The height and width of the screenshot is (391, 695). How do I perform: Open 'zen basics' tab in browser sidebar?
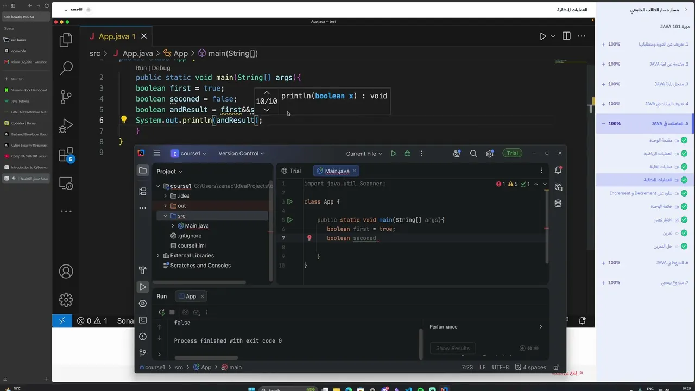[x=26, y=40]
